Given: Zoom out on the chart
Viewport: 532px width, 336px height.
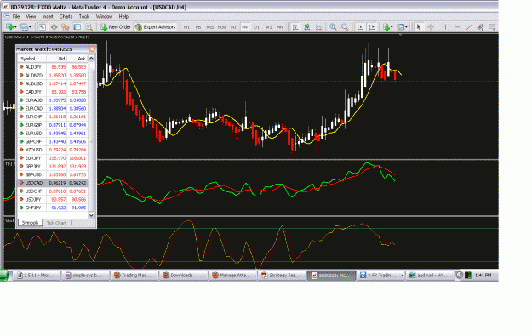Looking at the screenshot, I should (345, 27).
